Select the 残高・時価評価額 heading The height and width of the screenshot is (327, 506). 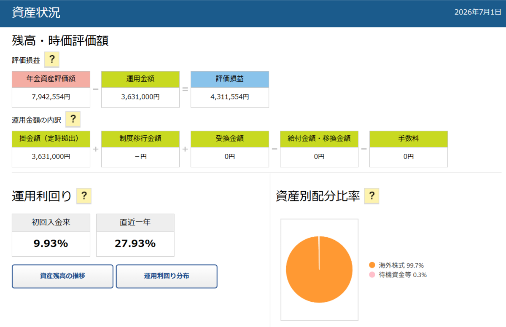coord(60,41)
